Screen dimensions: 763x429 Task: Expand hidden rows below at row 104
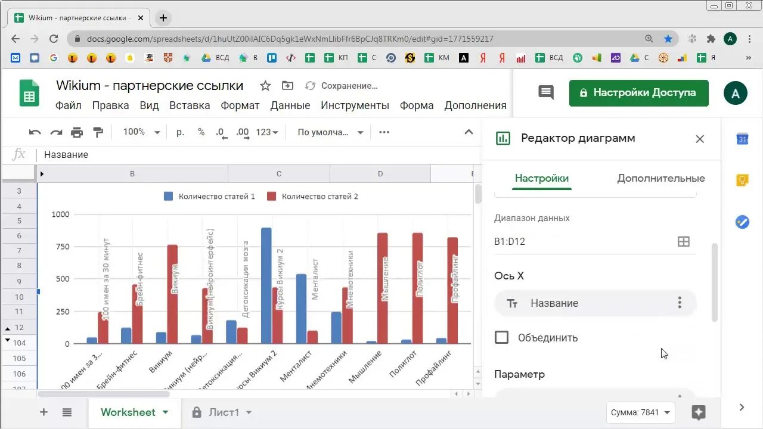[8, 340]
